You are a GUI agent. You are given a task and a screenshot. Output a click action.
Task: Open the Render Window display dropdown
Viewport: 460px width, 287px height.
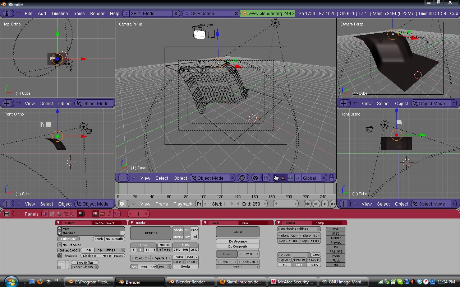point(85,267)
